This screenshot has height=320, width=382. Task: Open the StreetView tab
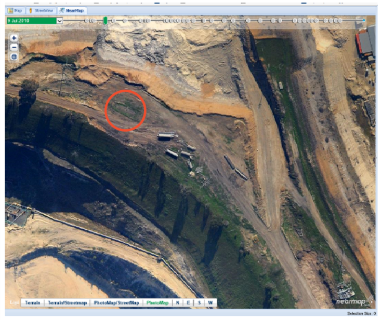coord(41,11)
